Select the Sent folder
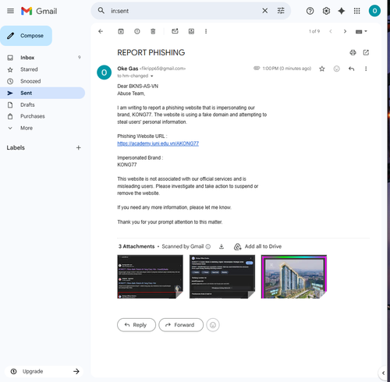 point(42,93)
